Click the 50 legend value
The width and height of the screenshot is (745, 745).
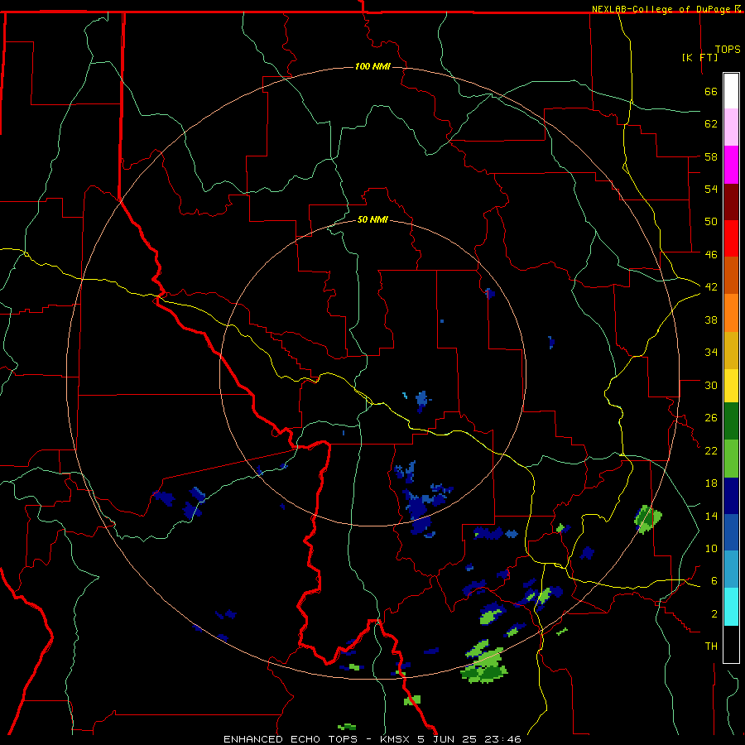pyautogui.click(x=711, y=222)
